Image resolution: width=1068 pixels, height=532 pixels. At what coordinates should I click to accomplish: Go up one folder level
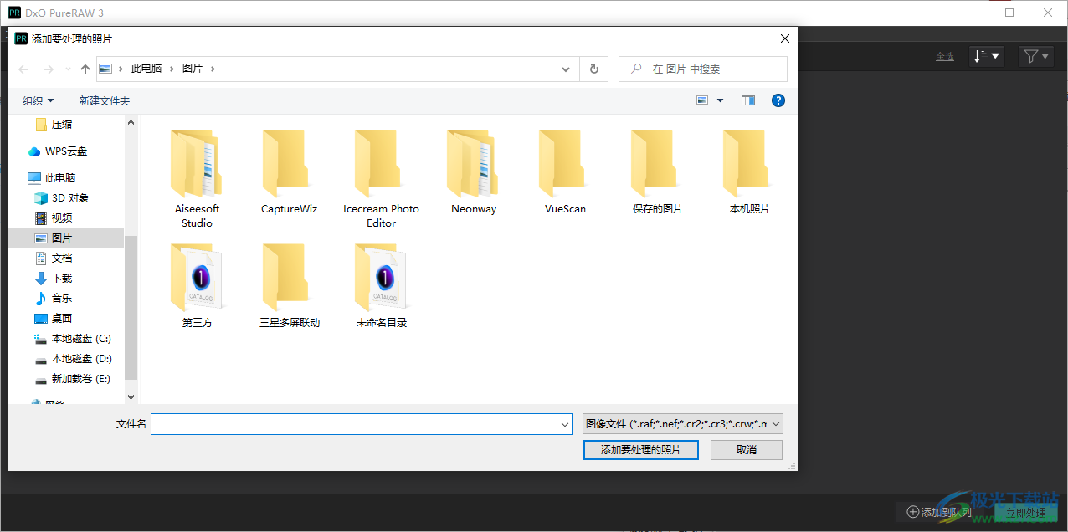pos(85,69)
